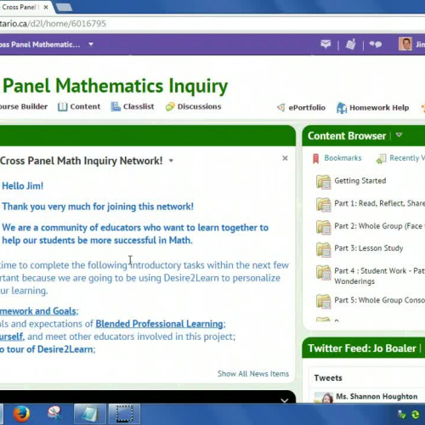Follow the Framework and Goals link

coord(38,311)
